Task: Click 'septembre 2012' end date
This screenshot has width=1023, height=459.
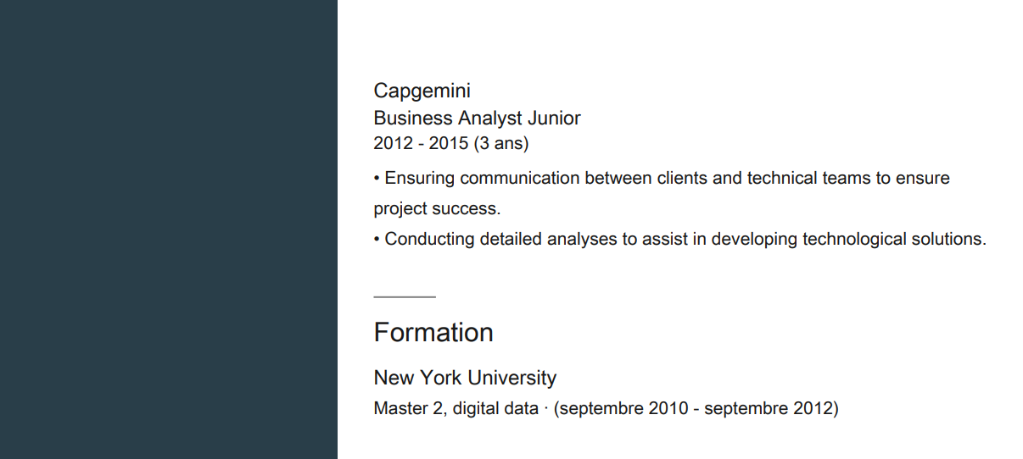Action: pyautogui.click(x=769, y=408)
